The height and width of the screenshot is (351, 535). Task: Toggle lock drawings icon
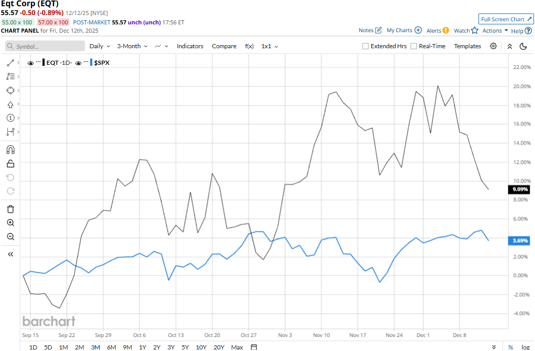(x=10, y=164)
